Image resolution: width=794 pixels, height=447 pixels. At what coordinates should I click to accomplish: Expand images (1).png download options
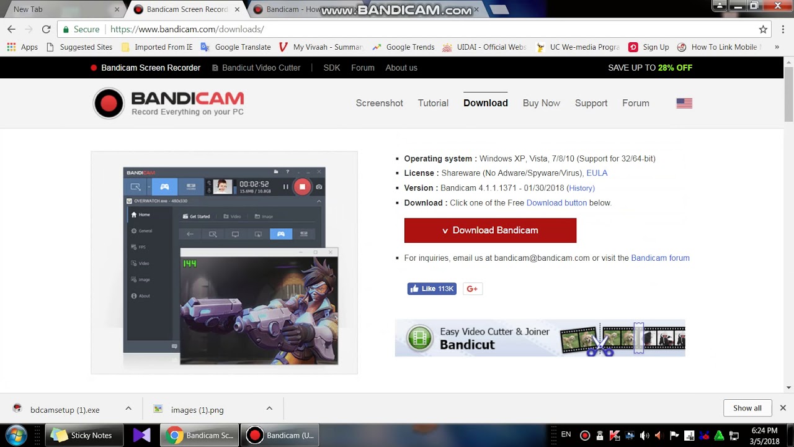click(x=269, y=408)
